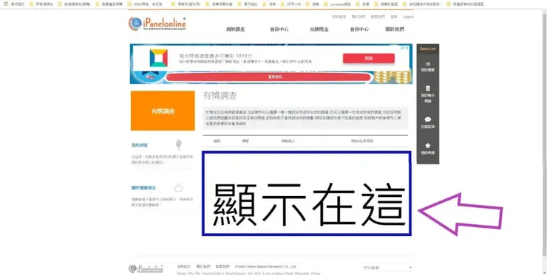The height and width of the screenshot is (275, 547).
Task: Click the iPanelonline logo in the header
Action: 157,24
